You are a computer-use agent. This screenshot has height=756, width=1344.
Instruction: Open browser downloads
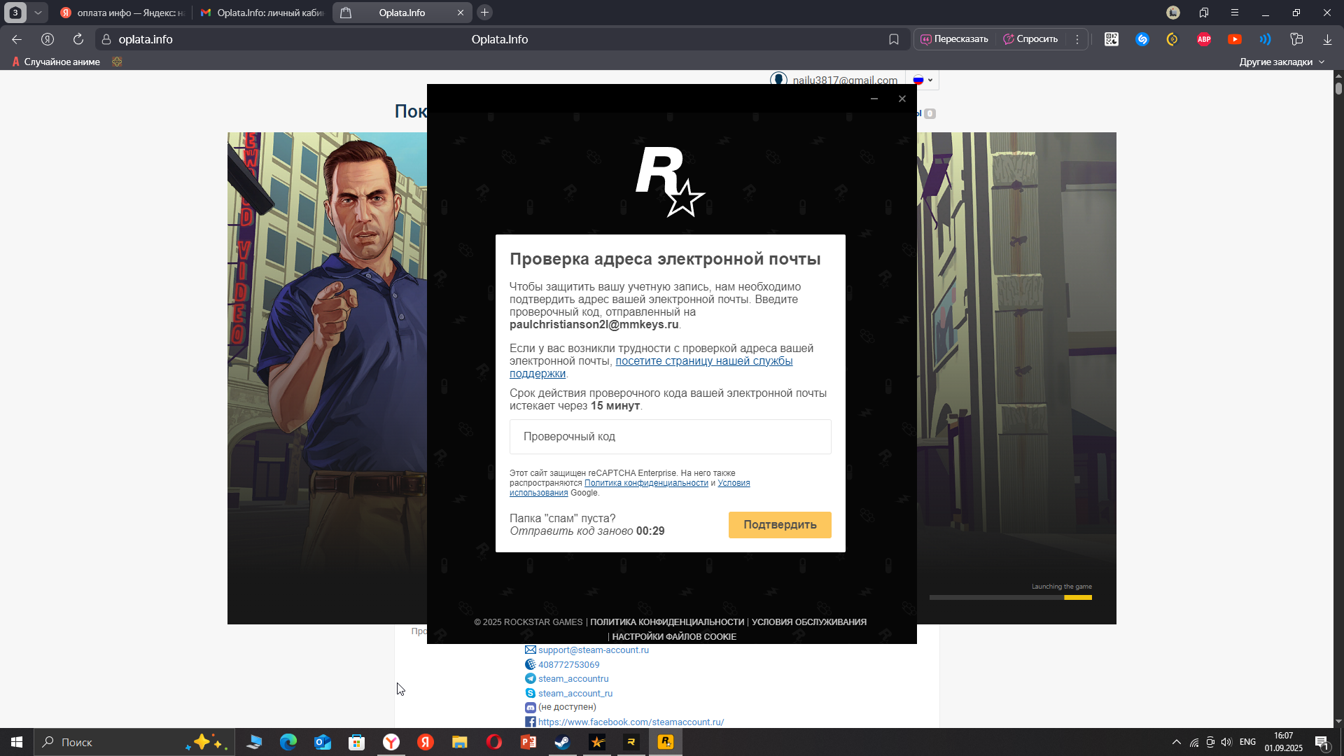[x=1327, y=39]
